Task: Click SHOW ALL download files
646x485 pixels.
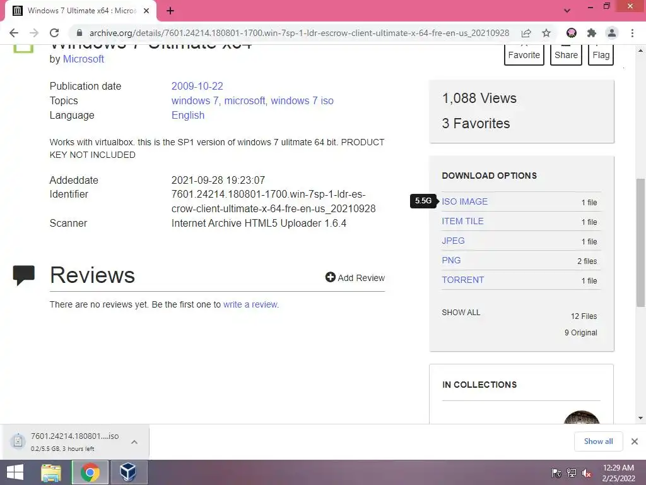Action: (x=461, y=313)
